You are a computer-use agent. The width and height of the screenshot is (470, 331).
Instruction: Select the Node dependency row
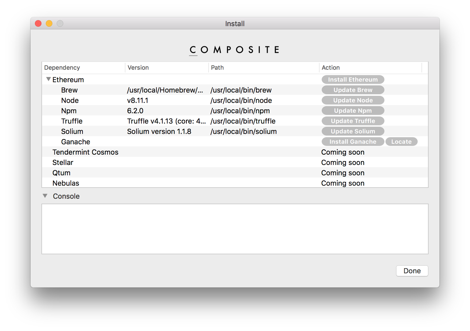235,100
